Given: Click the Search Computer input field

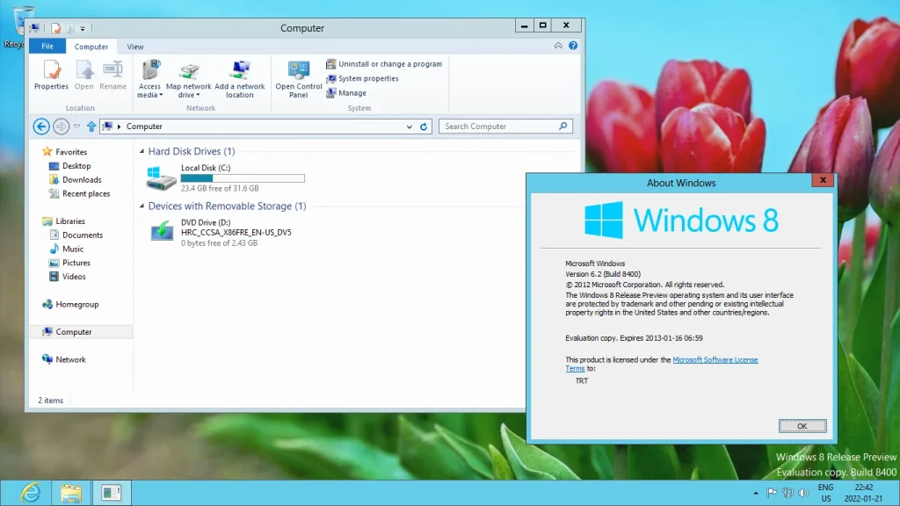Looking at the screenshot, I should pyautogui.click(x=505, y=126).
